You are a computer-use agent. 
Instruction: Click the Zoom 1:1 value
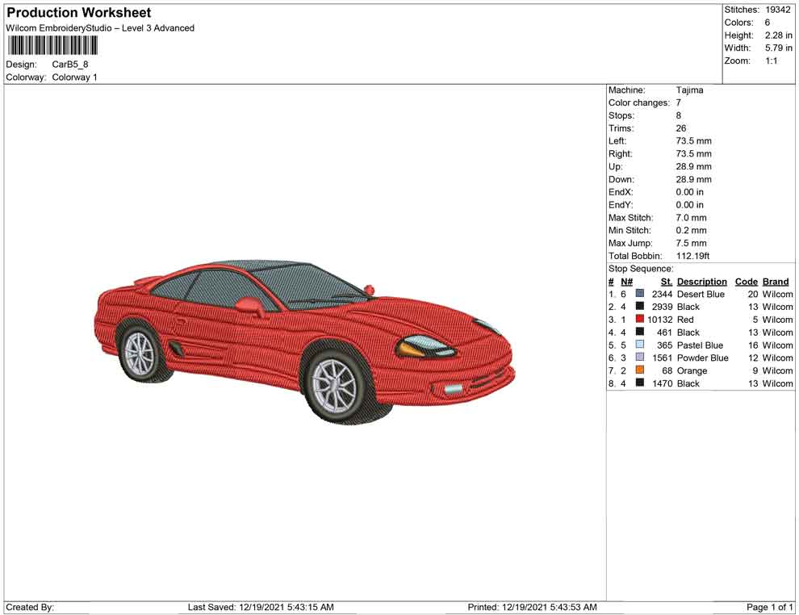point(771,61)
